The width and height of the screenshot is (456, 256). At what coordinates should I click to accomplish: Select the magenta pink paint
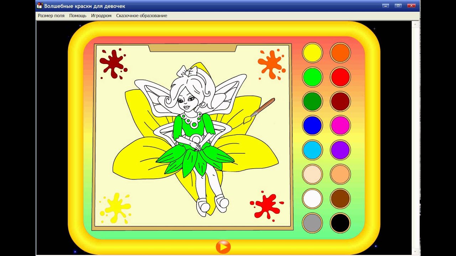pyautogui.click(x=340, y=126)
